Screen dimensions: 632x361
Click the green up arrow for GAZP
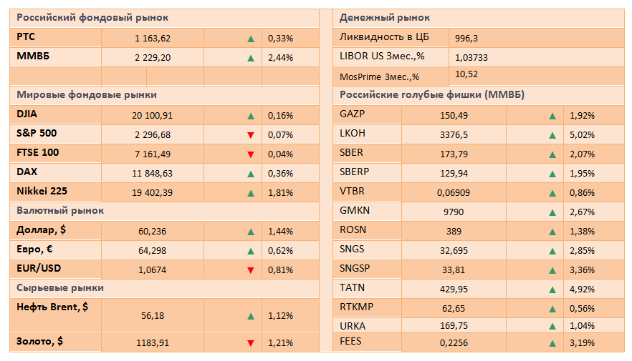pos(552,115)
